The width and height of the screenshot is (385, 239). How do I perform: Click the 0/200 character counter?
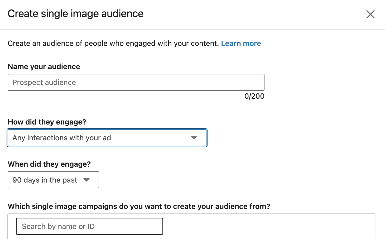tap(254, 96)
